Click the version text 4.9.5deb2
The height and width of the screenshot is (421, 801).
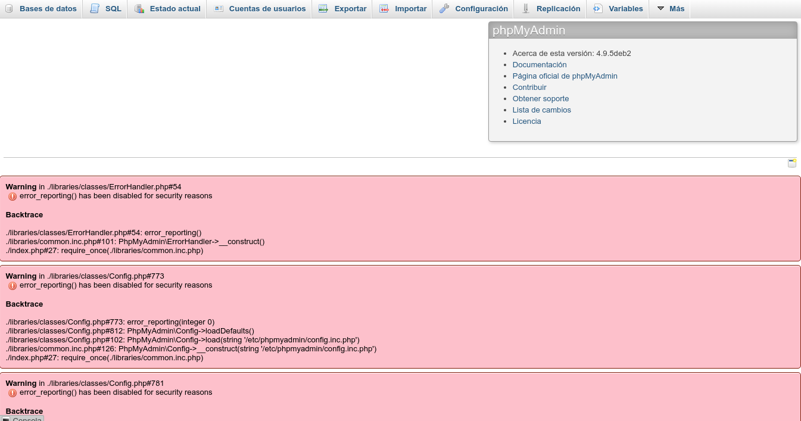point(613,54)
